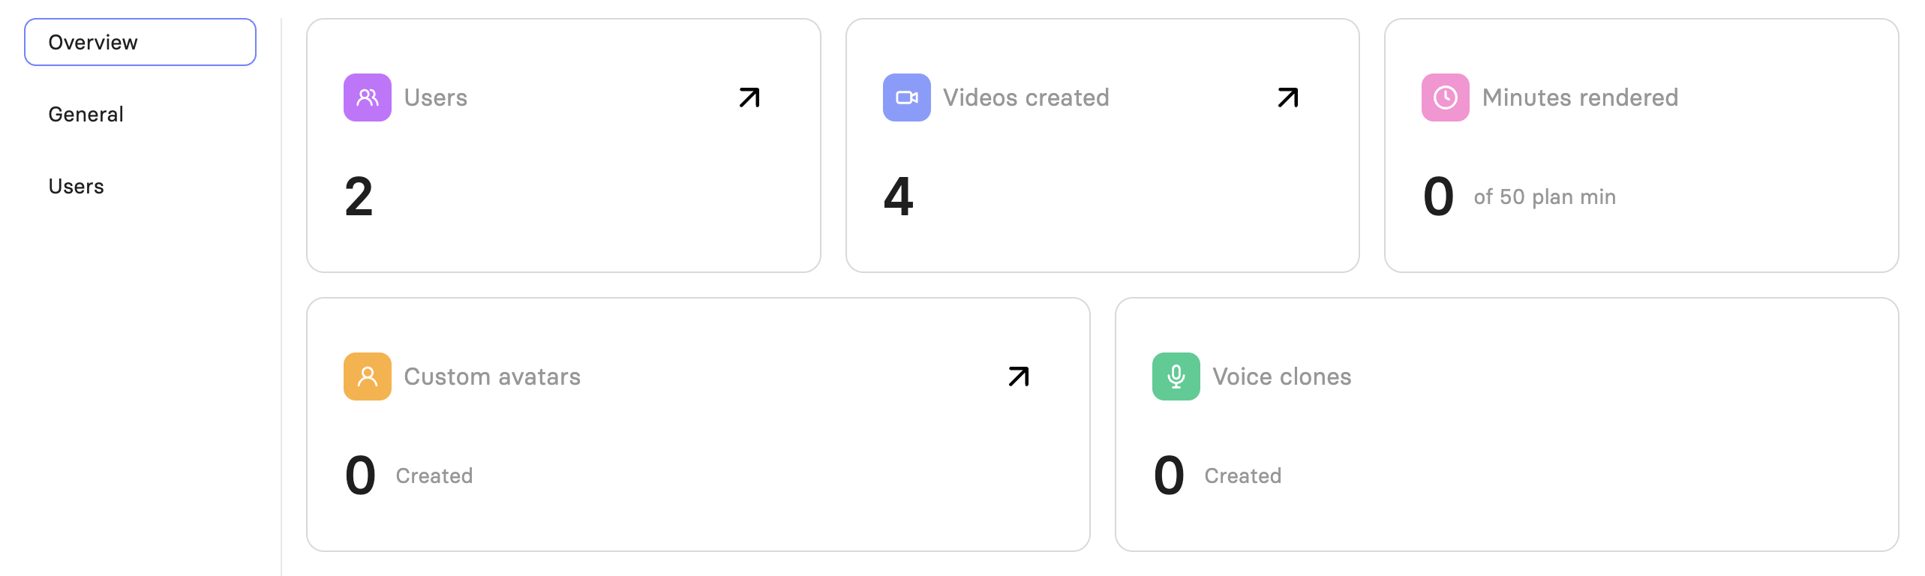Click the green microphone Voice clones icon
1925x576 pixels.
point(1176,376)
